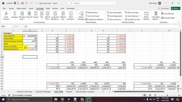Switch to the Data ribbon tab
The image size is (182, 102).
48,8
